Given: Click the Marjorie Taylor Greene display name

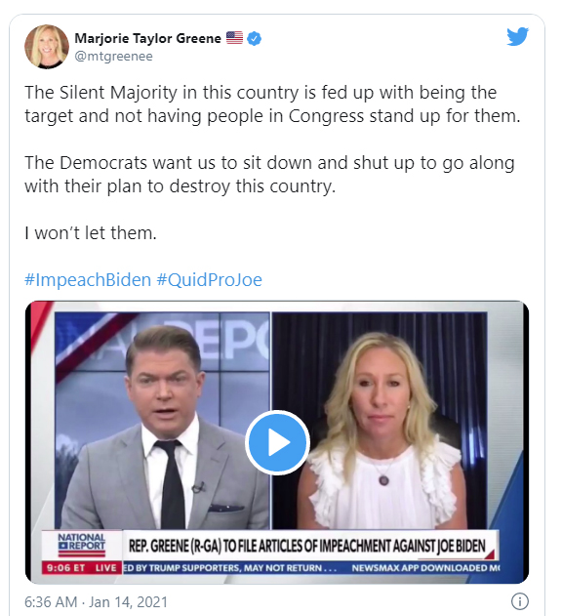Looking at the screenshot, I should 147,38.
